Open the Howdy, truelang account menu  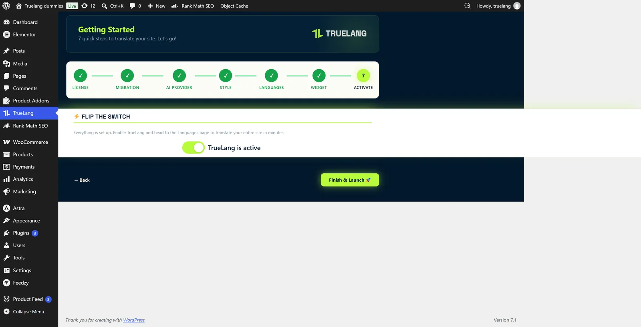498,6
